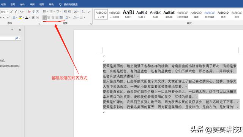This screenshot has height=137, width=243.
Task: Apply superscript formatting
Action: tap(8, 18)
